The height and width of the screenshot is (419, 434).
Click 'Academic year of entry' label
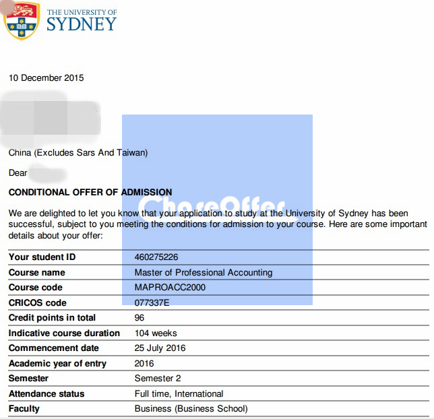point(57,363)
